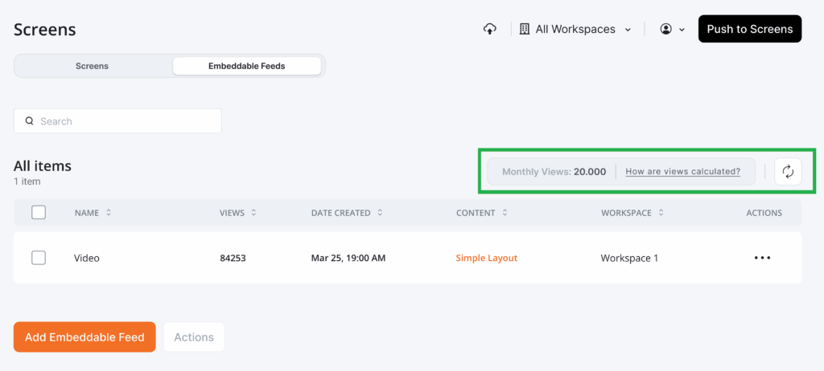Open the Actions bulk dropdown
Image resolution: width=824 pixels, height=371 pixels.
[194, 337]
